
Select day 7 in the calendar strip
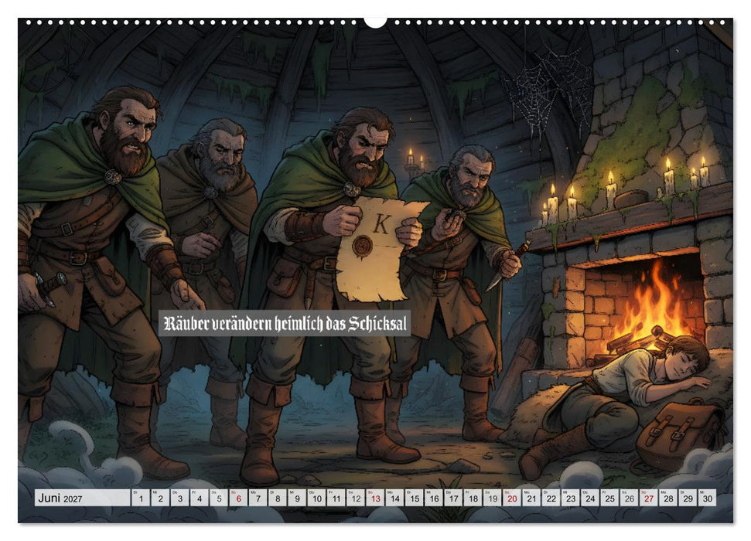click(258, 498)
